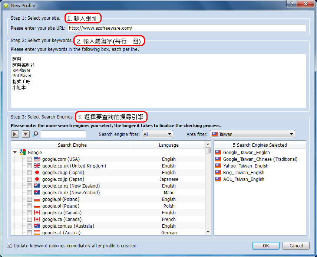Click the 阿榮福利社 keyword line
Viewport: 317px width, 257px height.
[x=23, y=65]
